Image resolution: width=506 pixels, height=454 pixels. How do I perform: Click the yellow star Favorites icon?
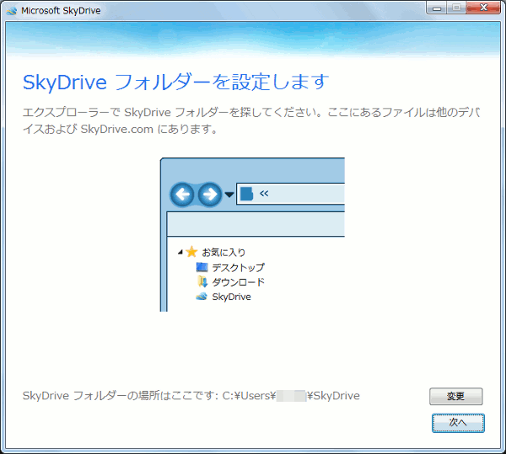click(x=191, y=252)
